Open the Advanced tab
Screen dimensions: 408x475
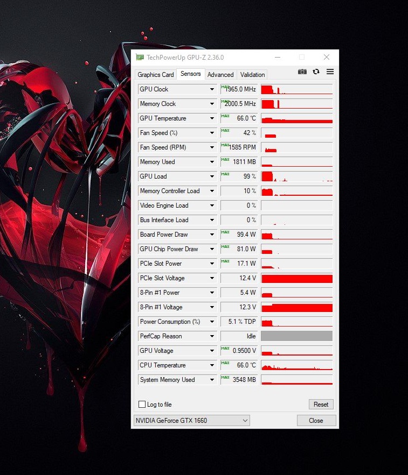[220, 75]
